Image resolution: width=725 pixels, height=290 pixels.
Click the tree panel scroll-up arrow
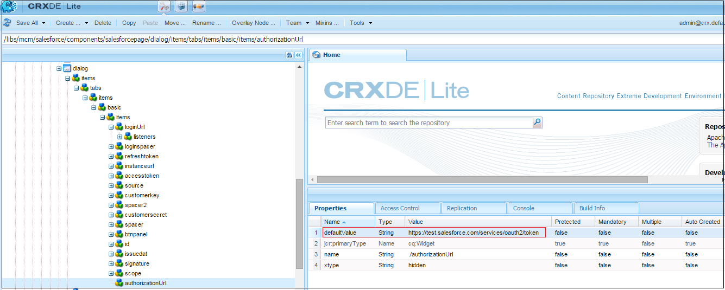tap(299, 67)
